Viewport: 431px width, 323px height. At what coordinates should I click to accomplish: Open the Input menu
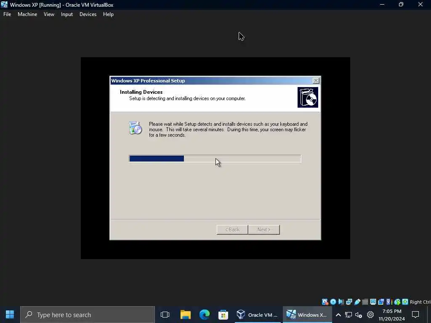pyautogui.click(x=67, y=14)
